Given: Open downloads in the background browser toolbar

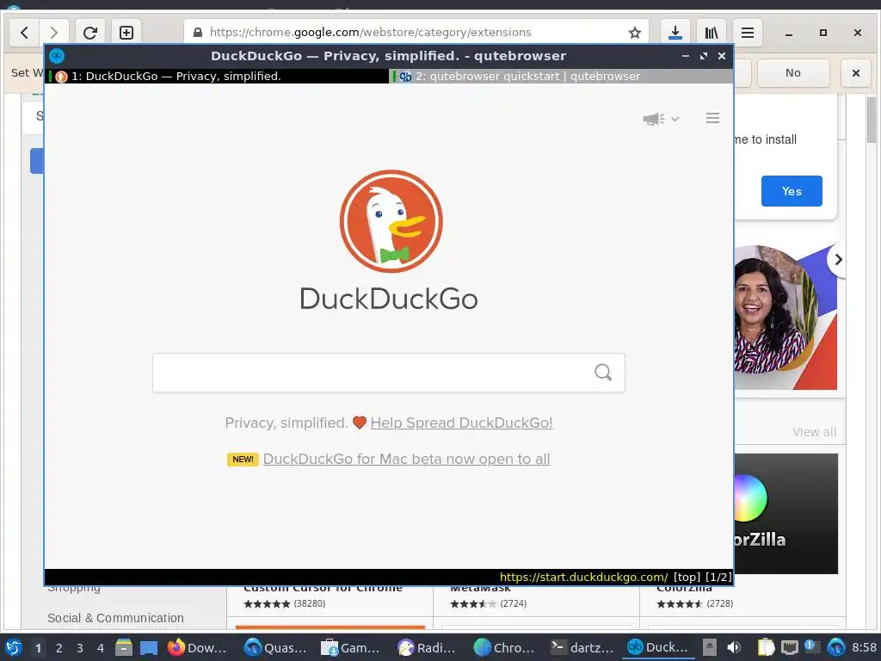Looking at the screenshot, I should [x=675, y=33].
